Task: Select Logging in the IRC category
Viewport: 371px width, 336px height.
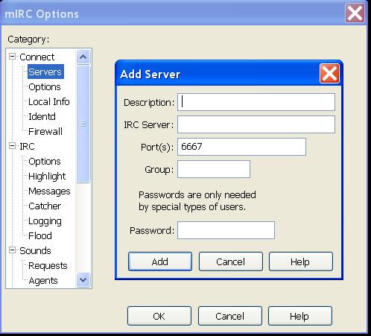Action: pos(45,221)
